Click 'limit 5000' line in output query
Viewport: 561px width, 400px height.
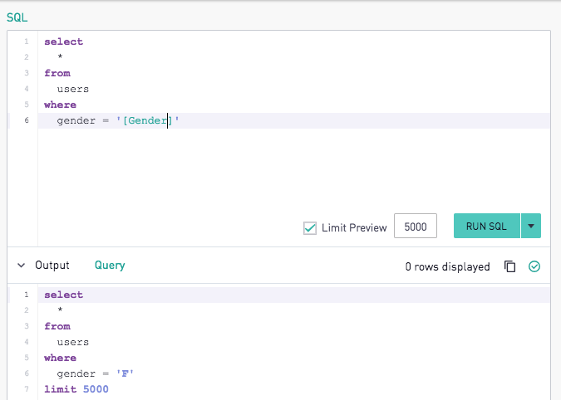[x=76, y=389]
